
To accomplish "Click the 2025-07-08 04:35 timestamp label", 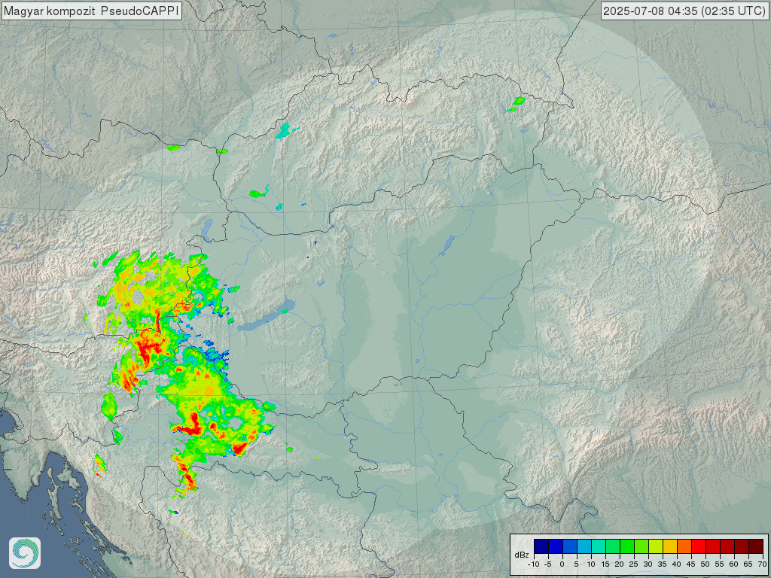I will (684, 11).
